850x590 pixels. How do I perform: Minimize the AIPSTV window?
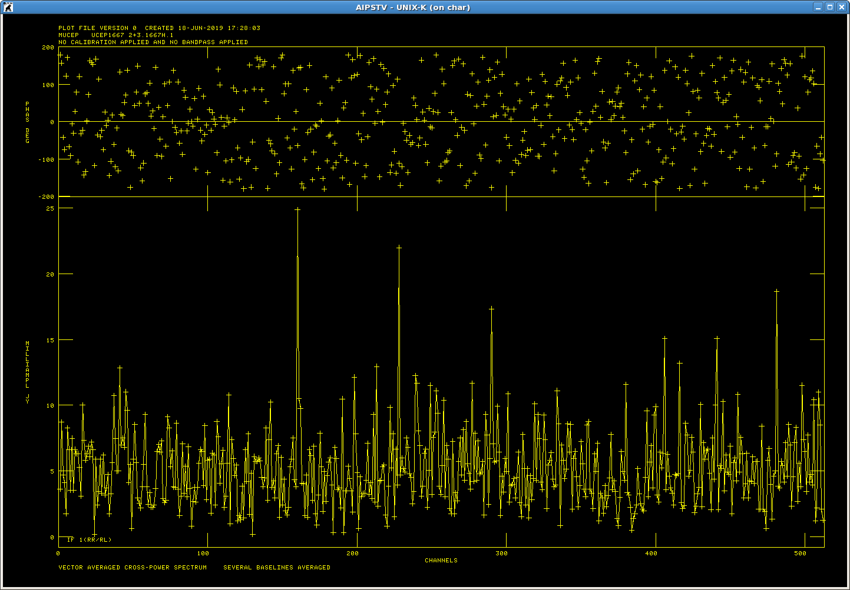pos(818,7)
